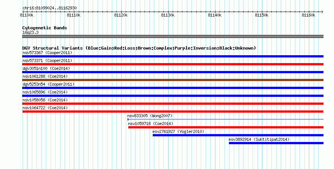The height and width of the screenshot is (169, 334).
Task: Click the esv3892914 (Suktitipat2014) label
Action: (x=259, y=139)
